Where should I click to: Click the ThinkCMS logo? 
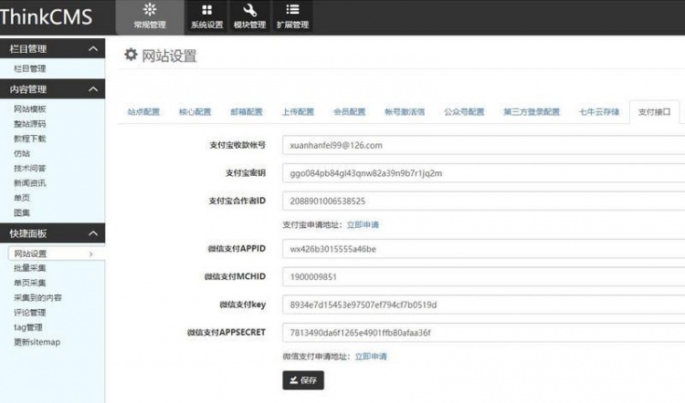coord(47,15)
